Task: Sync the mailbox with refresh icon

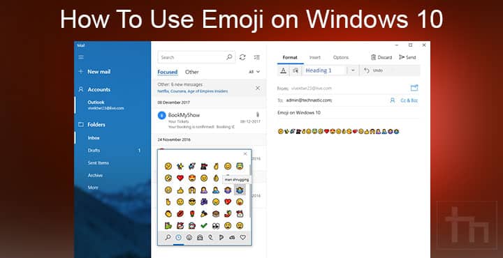Action: [x=242, y=57]
